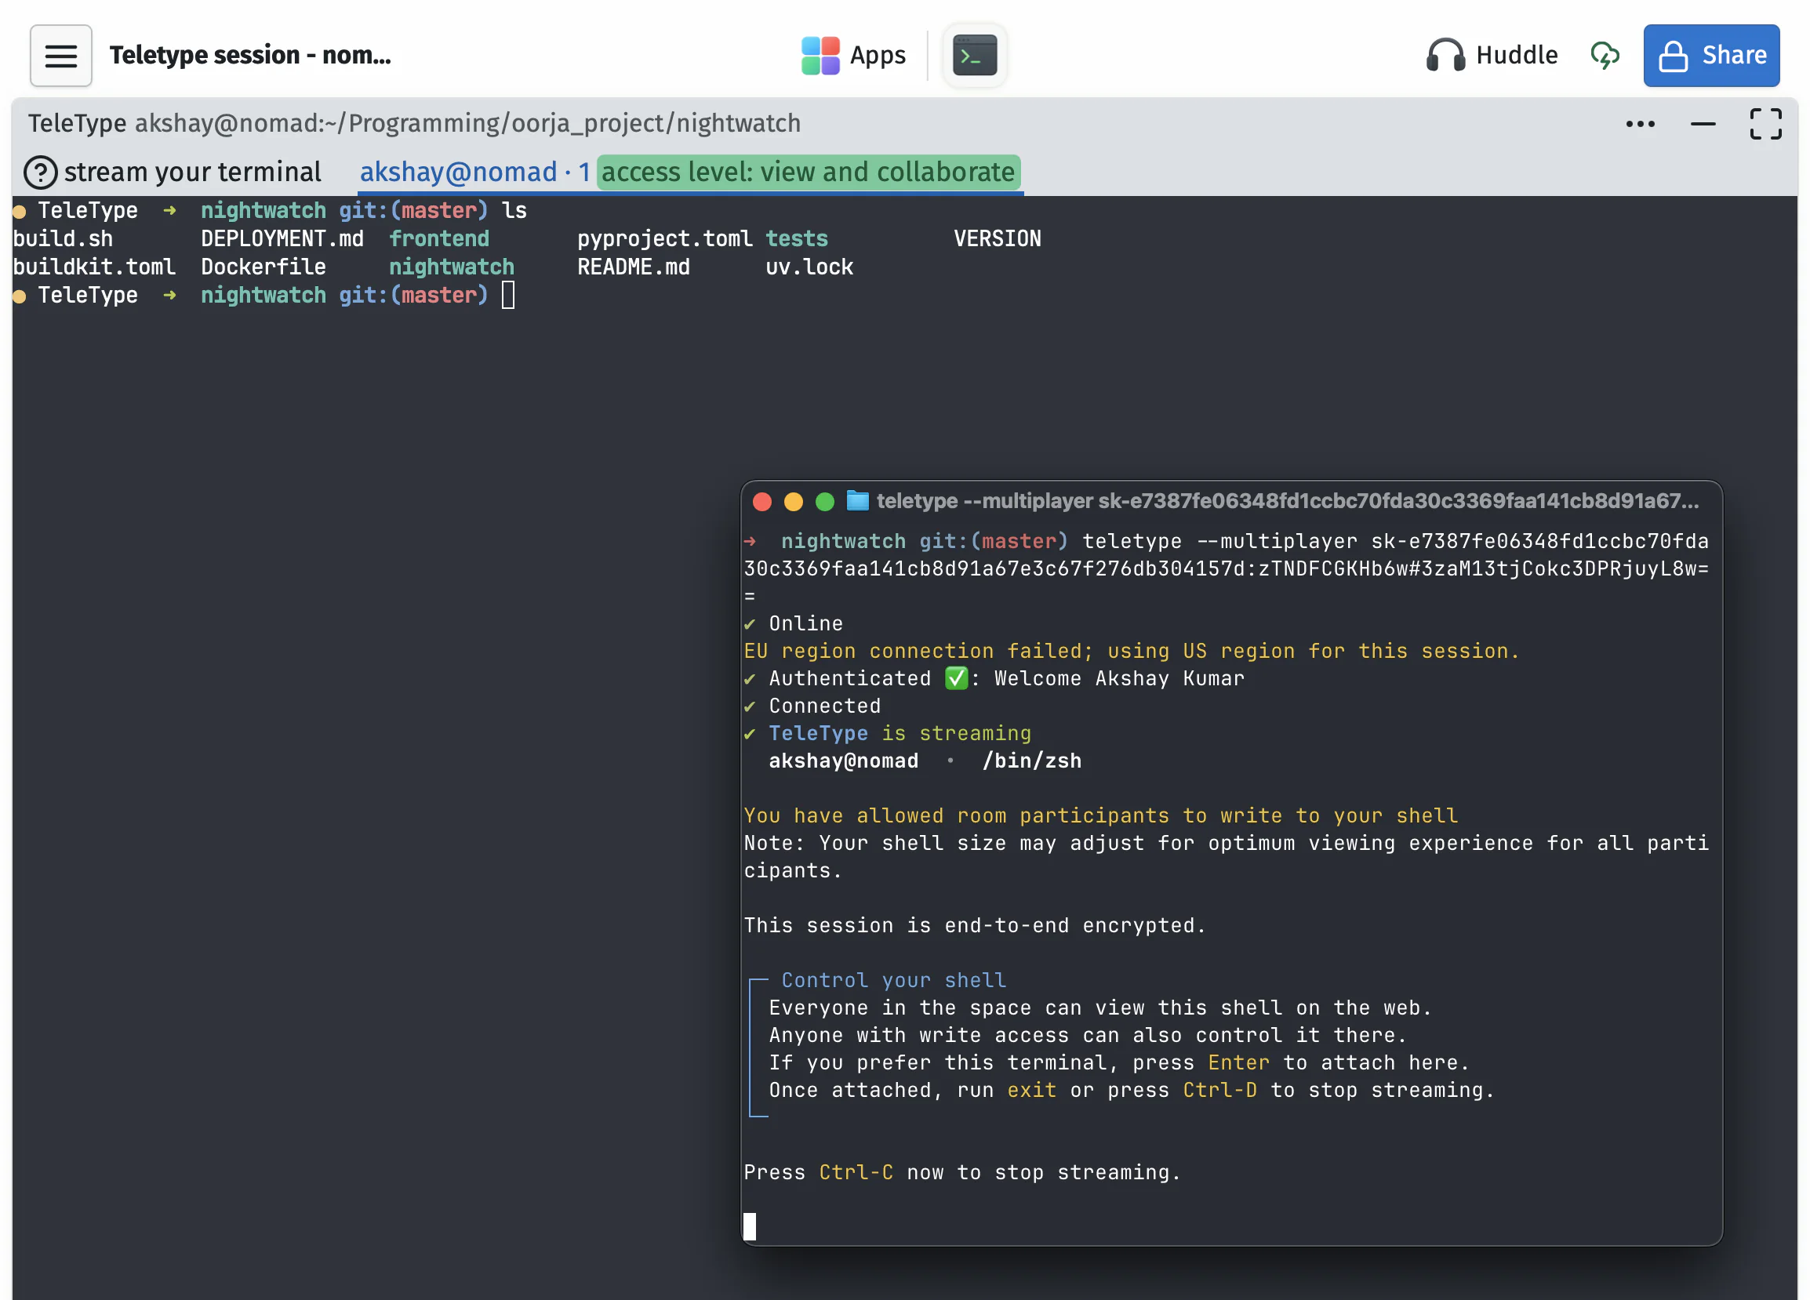Click the access level: view and collaborate badge

pos(808,172)
